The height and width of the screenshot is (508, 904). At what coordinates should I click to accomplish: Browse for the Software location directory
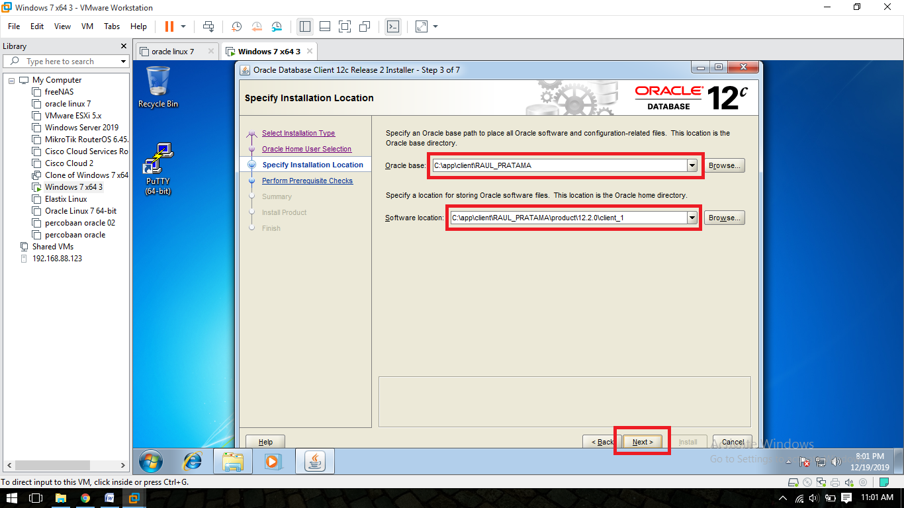(x=724, y=218)
